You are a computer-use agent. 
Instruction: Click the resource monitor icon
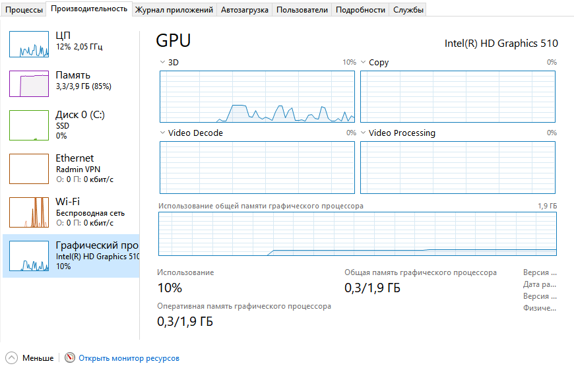click(70, 358)
